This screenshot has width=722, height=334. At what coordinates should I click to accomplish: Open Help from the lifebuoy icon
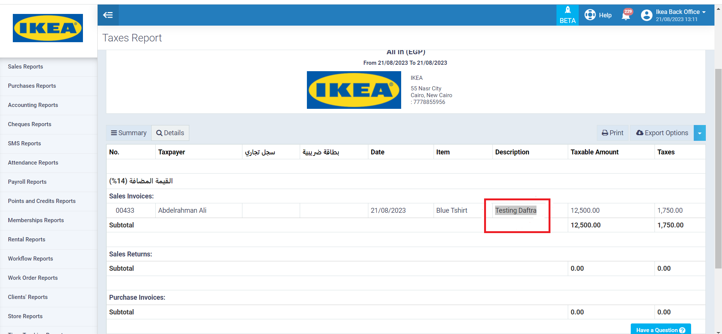(x=598, y=15)
